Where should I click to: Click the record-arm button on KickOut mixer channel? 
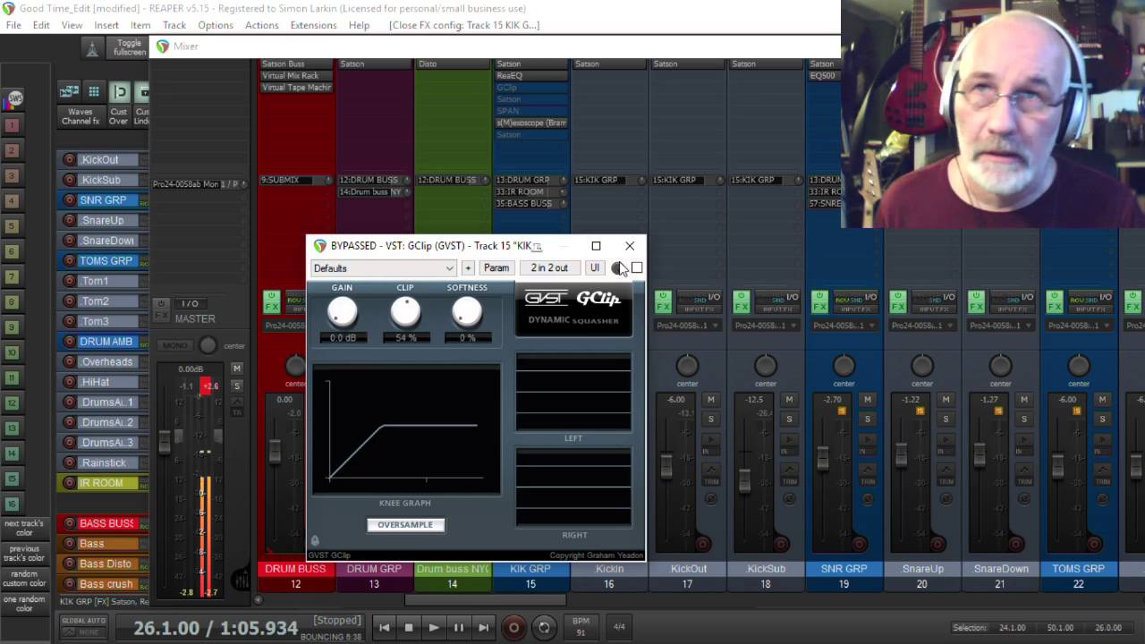point(701,544)
